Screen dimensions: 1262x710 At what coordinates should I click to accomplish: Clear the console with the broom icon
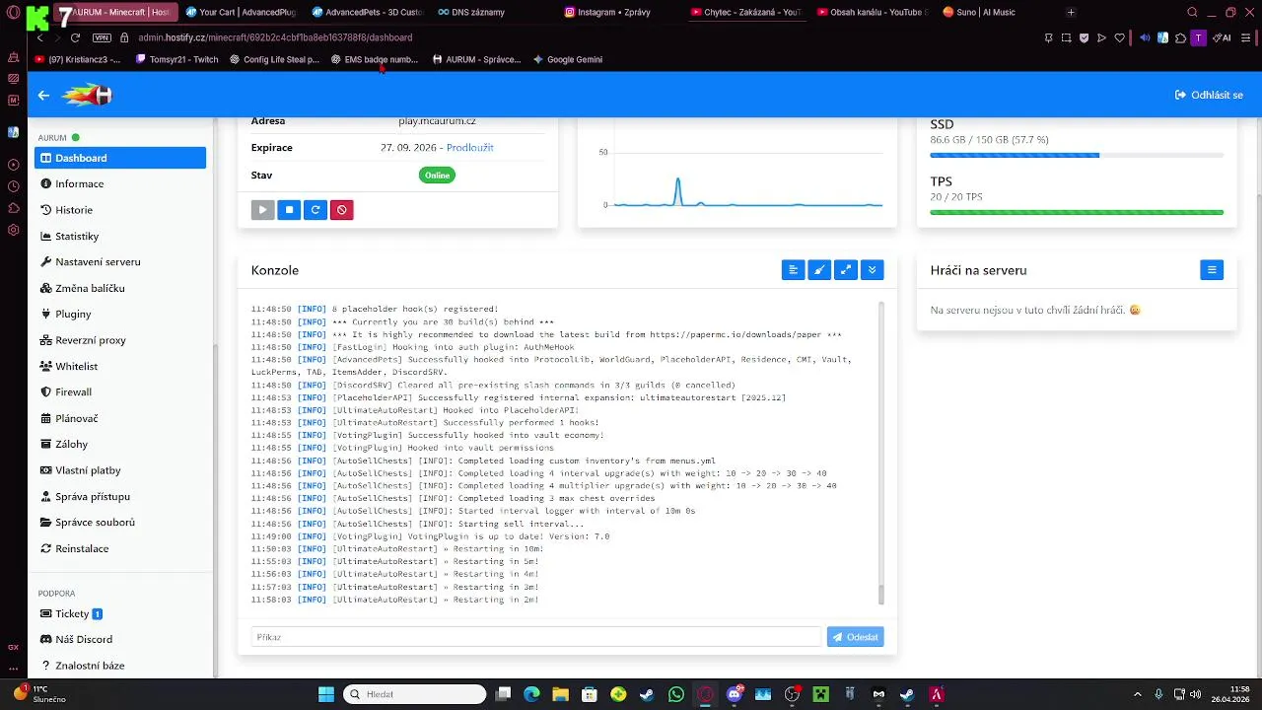pyautogui.click(x=819, y=270)
